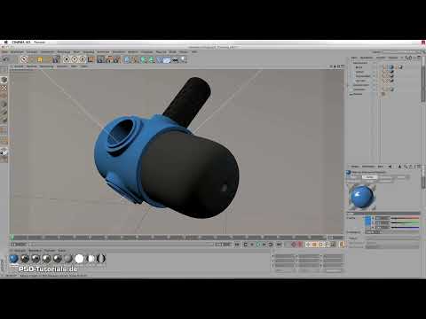Select the pure white material ball
This screenshot has height=319, width=426.
[79, 259]
